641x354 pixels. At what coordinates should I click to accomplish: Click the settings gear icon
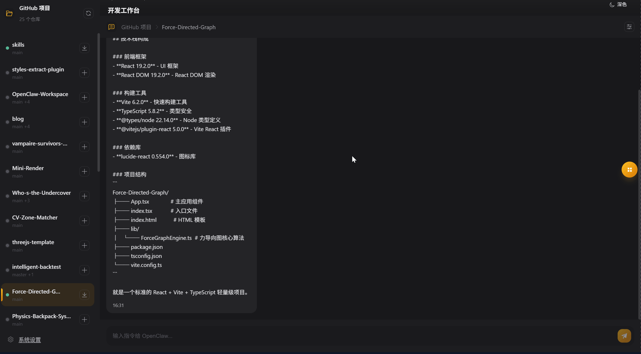tap(11, 339)
